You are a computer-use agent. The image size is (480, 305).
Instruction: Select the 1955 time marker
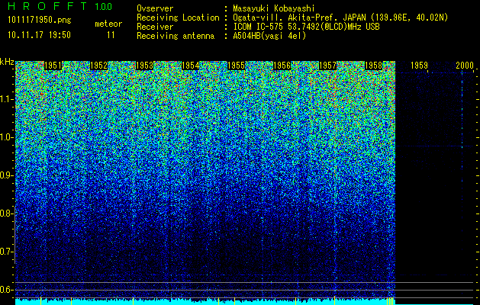(237, 66)
